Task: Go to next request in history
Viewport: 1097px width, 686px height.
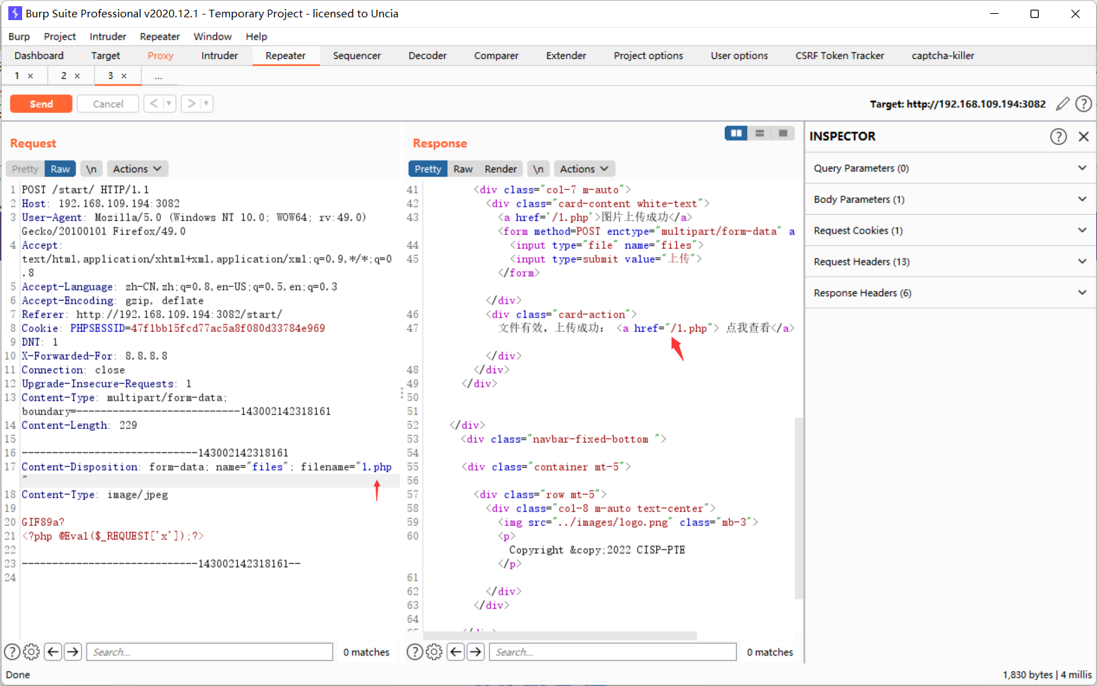Action: pos(191,103)
